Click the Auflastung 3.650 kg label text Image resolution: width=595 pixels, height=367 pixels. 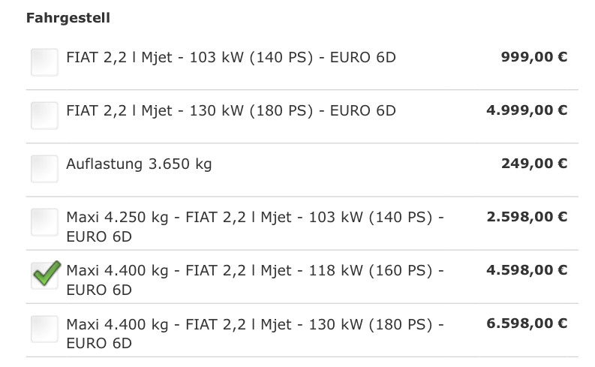139,164
